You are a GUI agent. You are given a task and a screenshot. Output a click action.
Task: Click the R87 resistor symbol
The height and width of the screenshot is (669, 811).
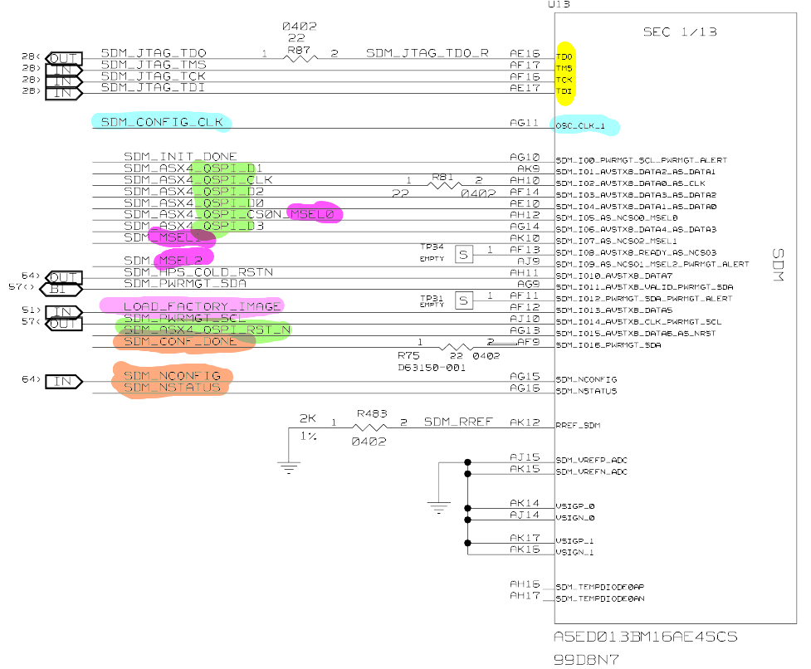tap(300, 58)
